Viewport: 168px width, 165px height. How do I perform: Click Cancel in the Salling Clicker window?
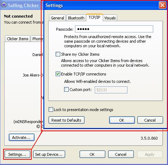[x=121, y=154]
